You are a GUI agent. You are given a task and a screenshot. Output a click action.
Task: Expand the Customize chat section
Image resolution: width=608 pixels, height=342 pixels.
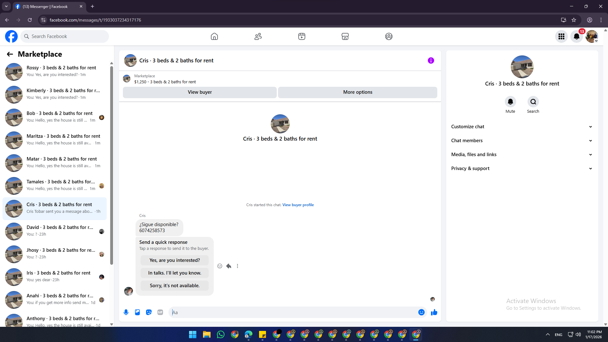click(x=522, y=127)
